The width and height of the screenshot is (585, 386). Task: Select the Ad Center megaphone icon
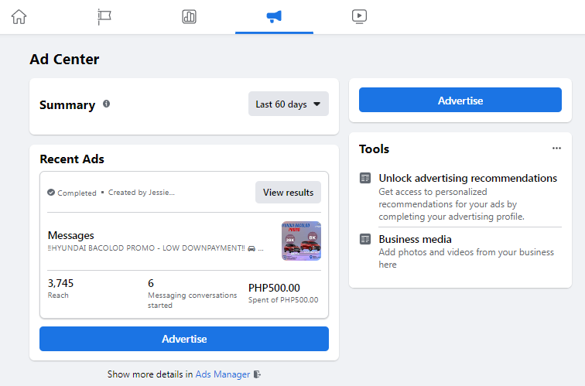pyautogui.click(x=274, y=16)
